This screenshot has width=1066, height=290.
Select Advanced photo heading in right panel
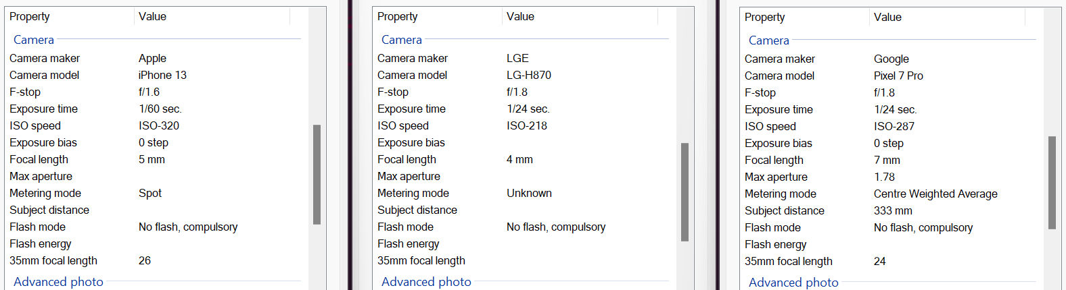(x=793, y=282)
